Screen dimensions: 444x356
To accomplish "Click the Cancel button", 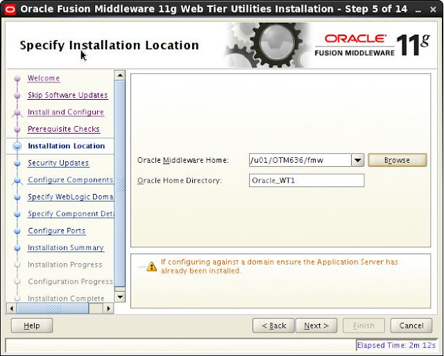I will (411, 326).
